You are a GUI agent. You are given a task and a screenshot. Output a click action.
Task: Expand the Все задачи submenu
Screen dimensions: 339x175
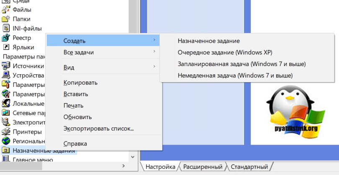point(154,52)
